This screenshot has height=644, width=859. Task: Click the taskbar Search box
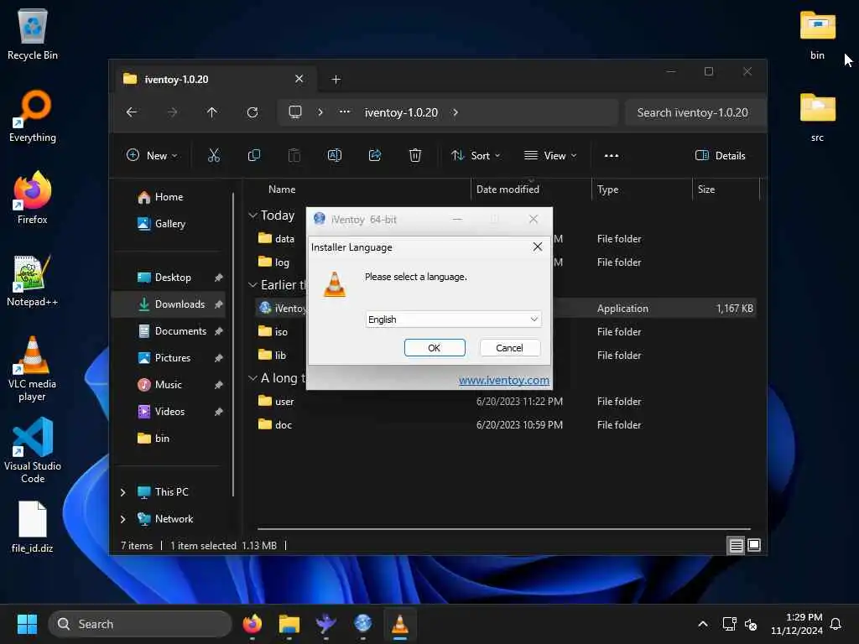pos(140,624)
